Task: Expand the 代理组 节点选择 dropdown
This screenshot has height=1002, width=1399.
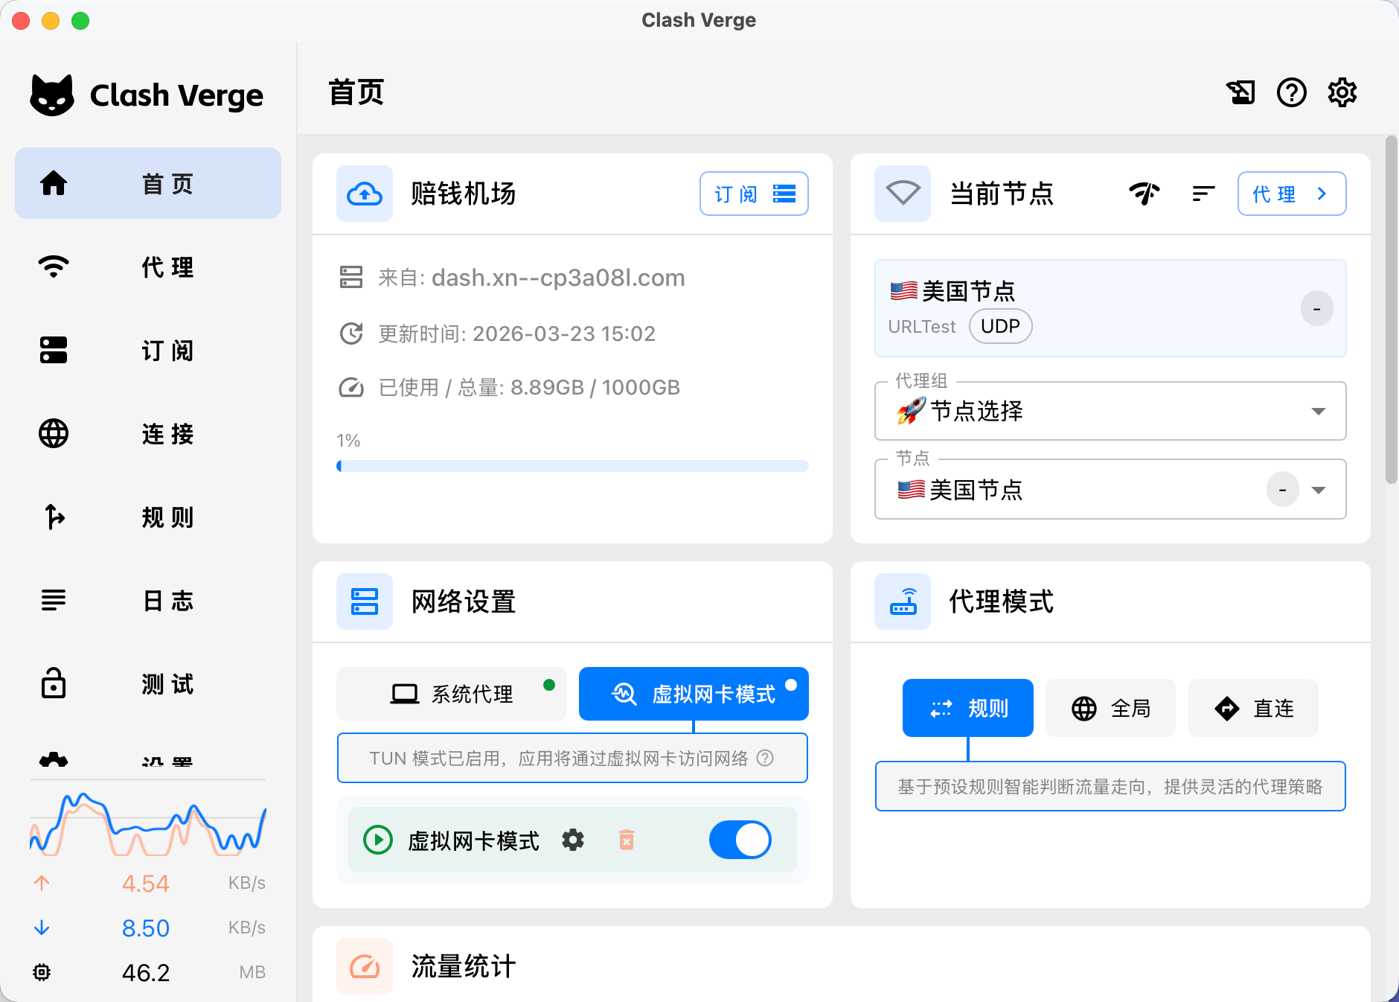Action: tap(1110, 411)
